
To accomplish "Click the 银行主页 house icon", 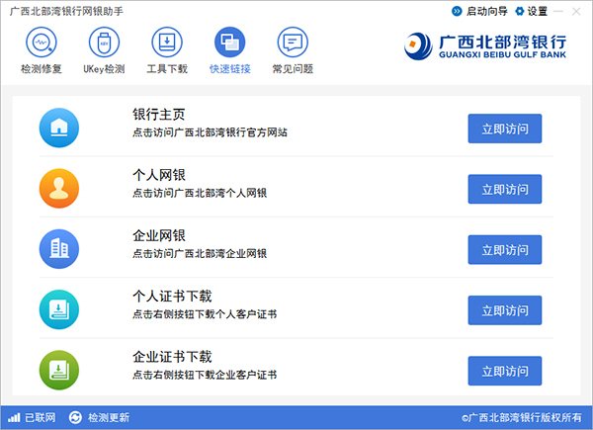I will click(x=59, y=128).
